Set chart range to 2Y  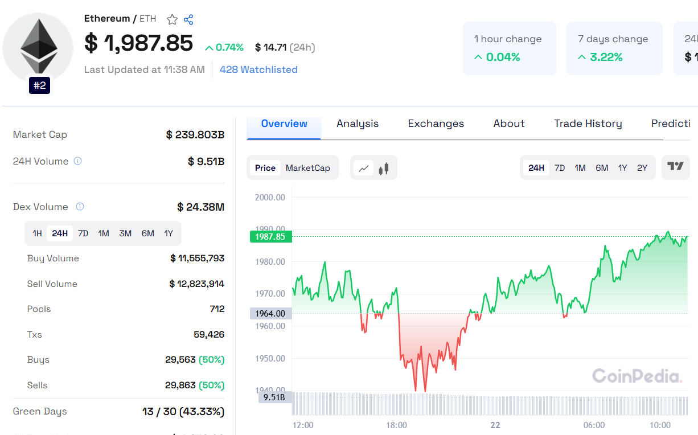642,168
